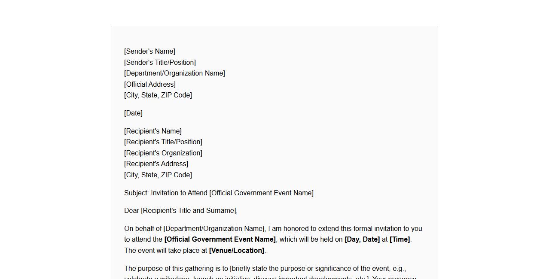Click the sender's [City, State, ZIP Code] line

click(158, 95)
